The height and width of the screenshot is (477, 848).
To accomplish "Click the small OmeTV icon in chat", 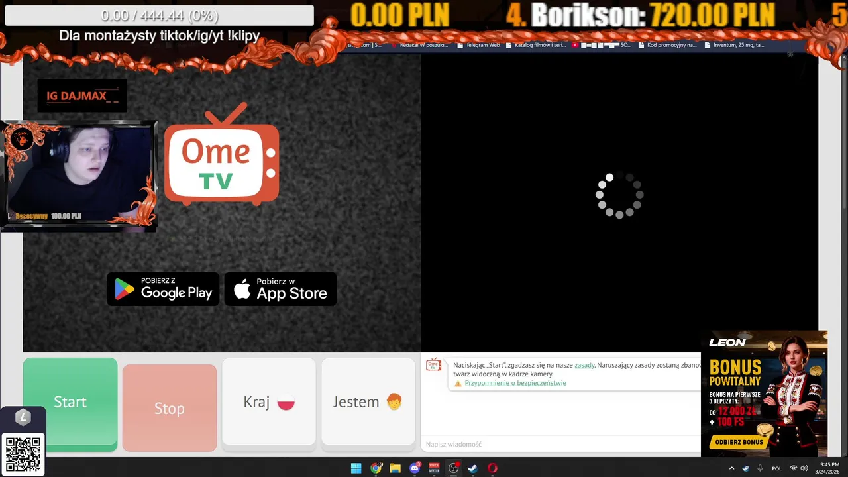I will pyautogui.click(x=434, y=365).
